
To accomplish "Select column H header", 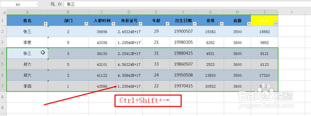I will point(237,12).
